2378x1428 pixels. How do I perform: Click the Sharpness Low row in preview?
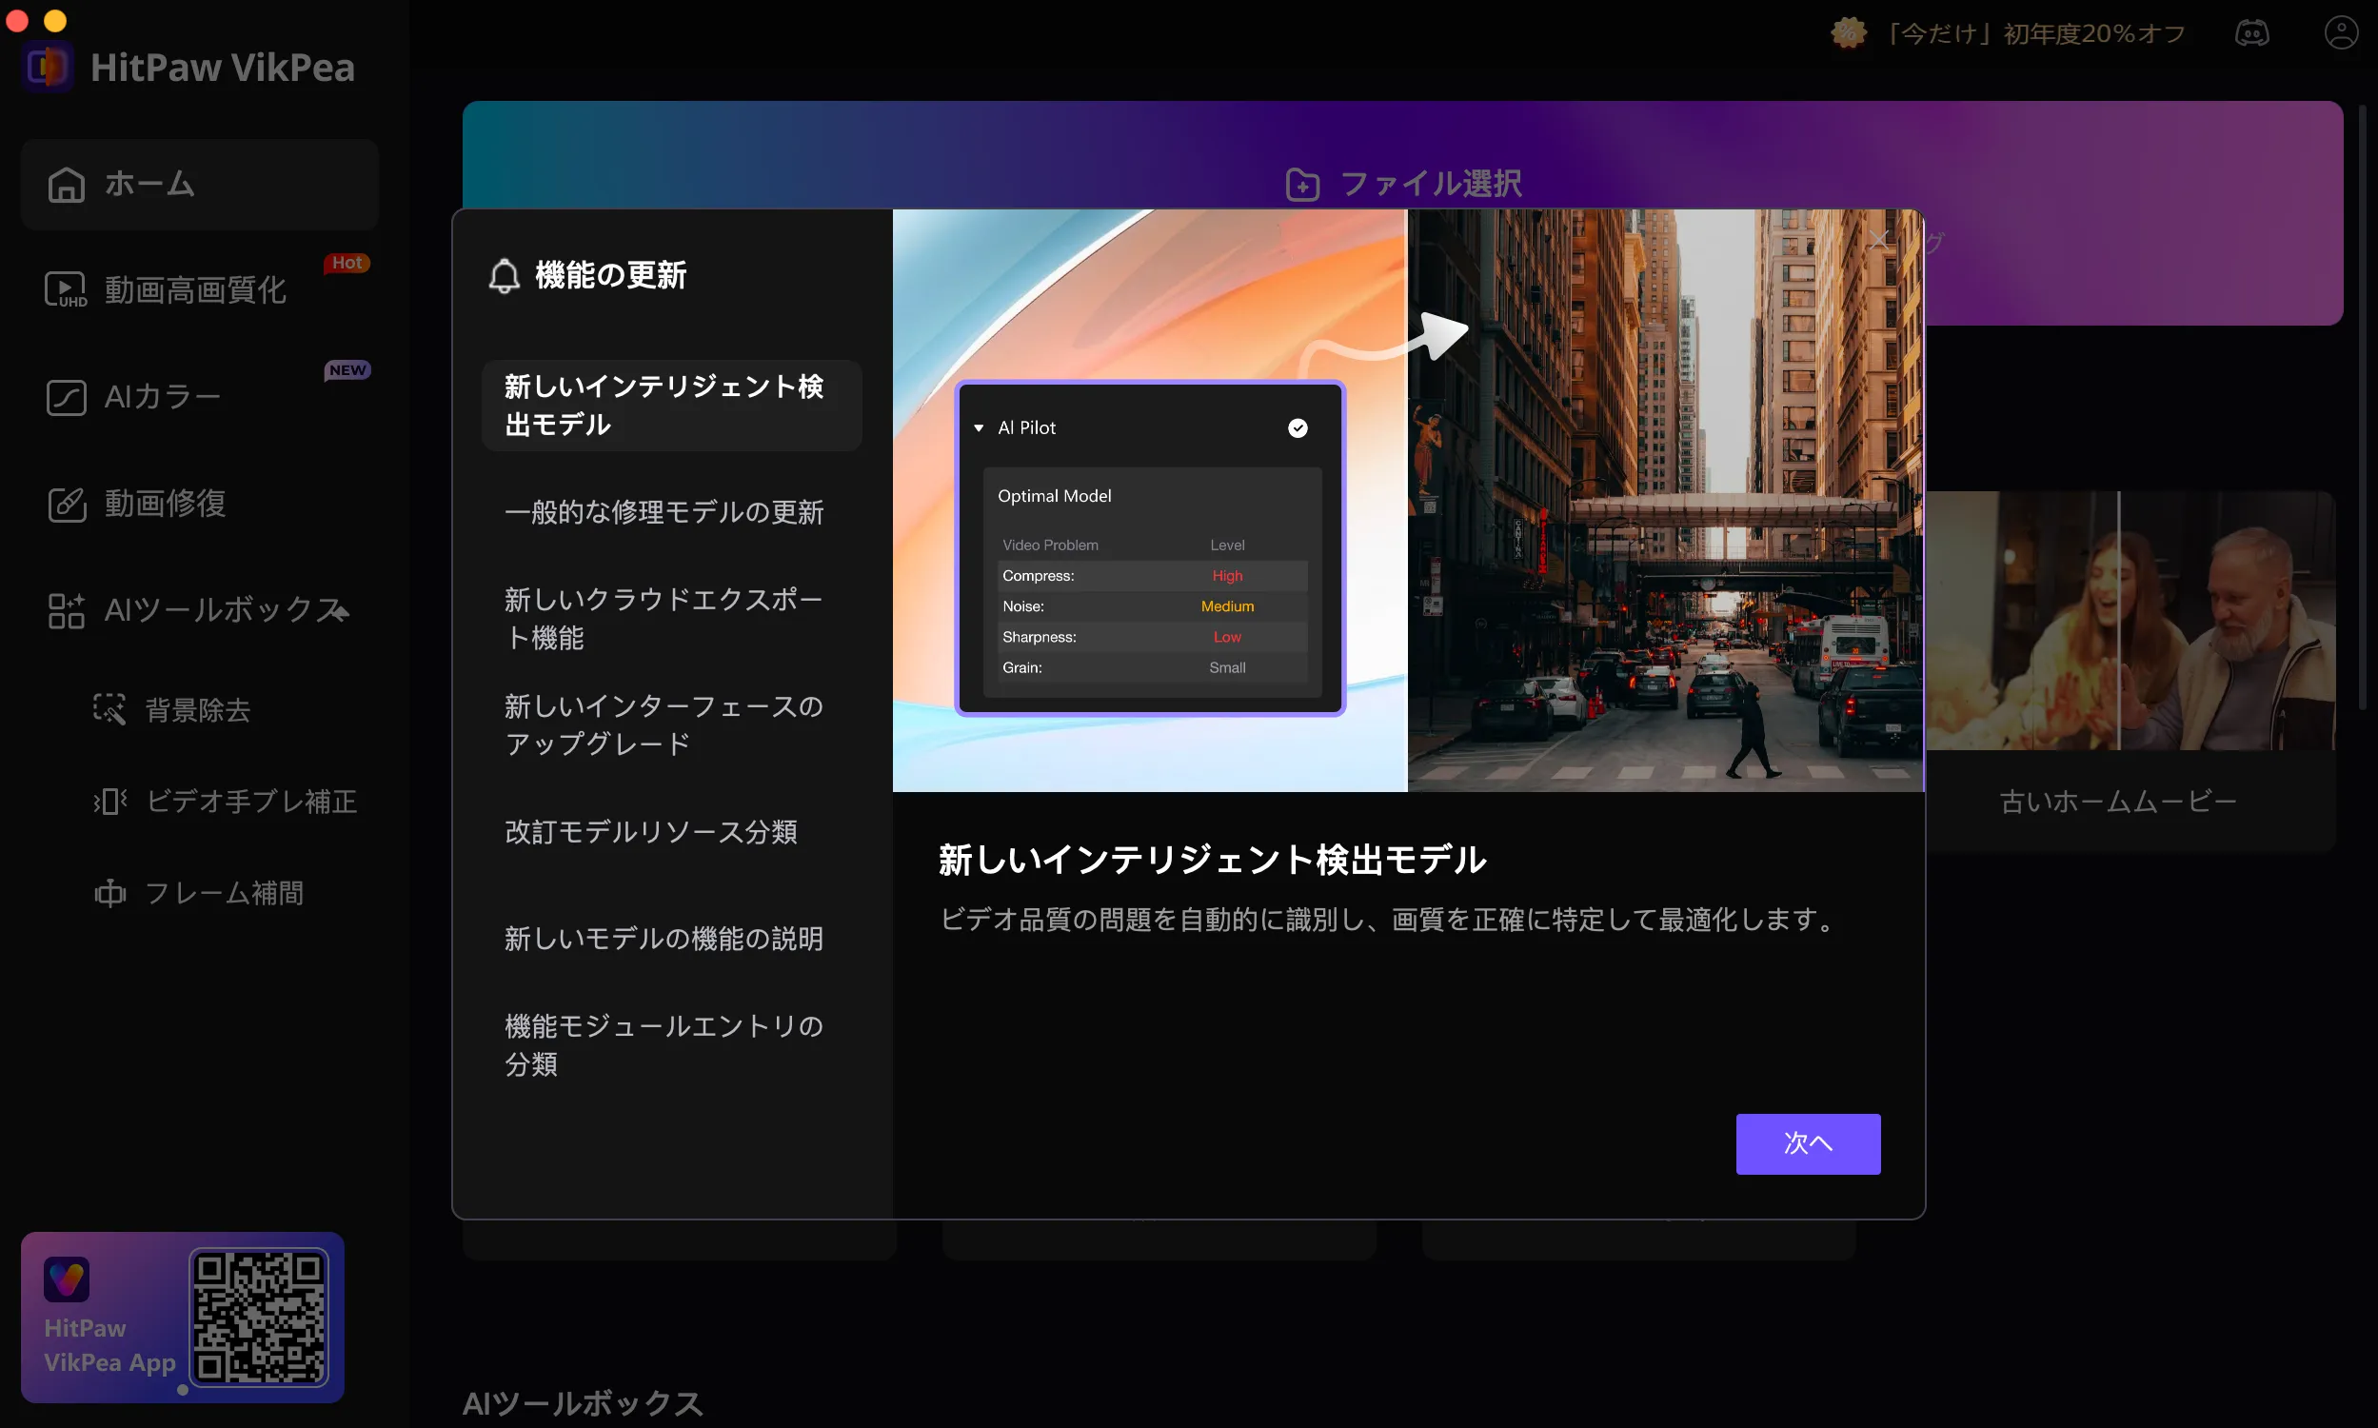[1152, 637]
